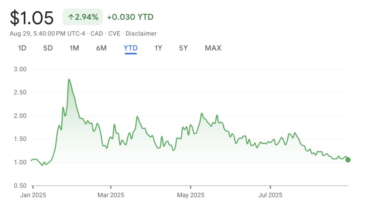Click the Jul 2025 axis label

tap(270, 195)
